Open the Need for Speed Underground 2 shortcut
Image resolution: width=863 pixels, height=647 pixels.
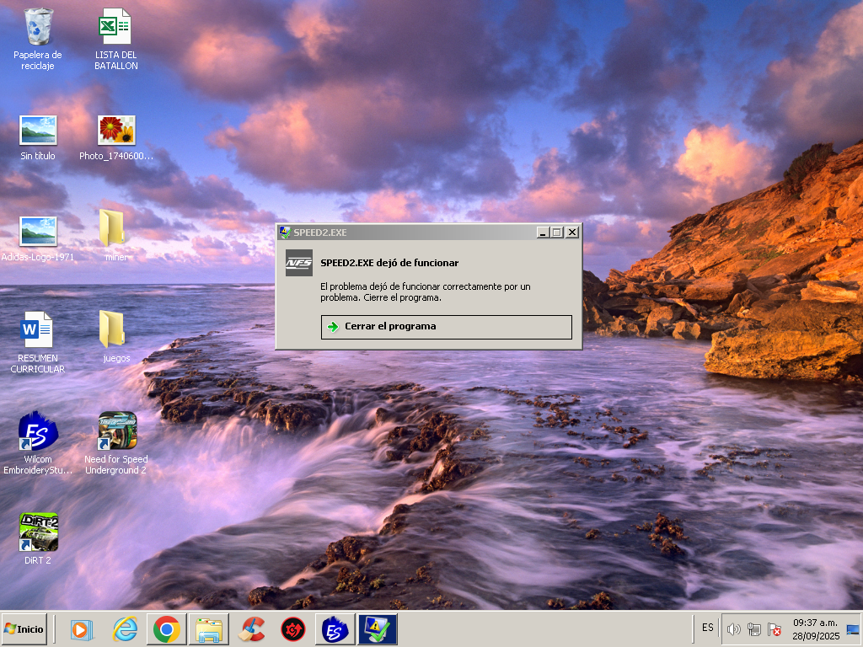pyautogui.click(x=116, y=432)
